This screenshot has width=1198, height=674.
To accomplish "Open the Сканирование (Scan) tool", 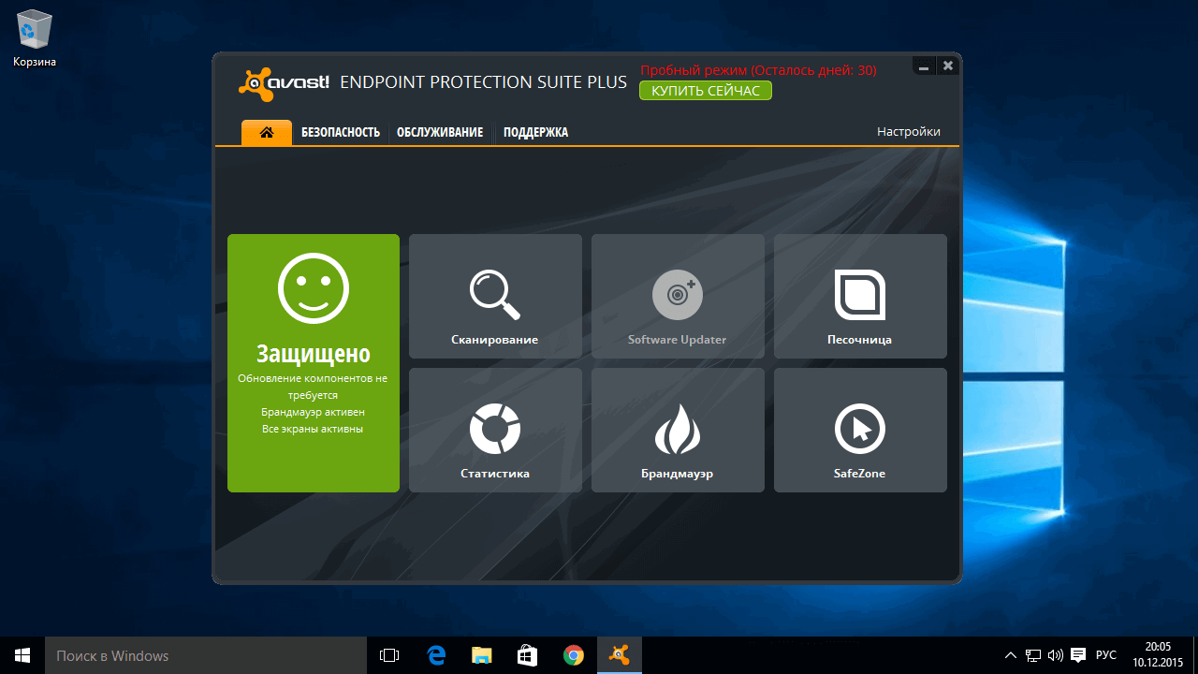I will (494, 296).
